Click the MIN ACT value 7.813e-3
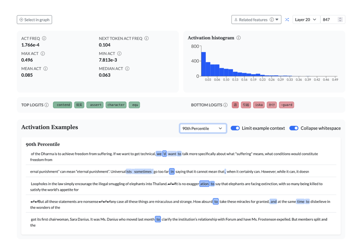 (x=108, y=60)
